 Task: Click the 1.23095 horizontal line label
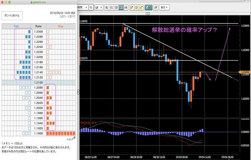(x=84, y=21)
